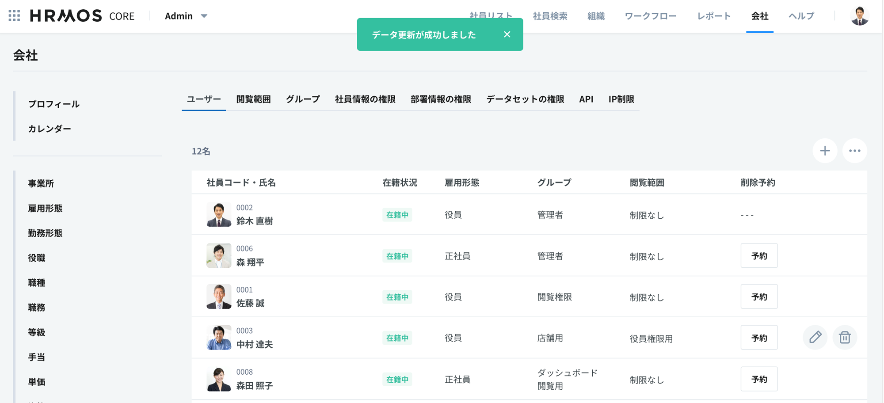Click the trash delete icon for 中村 達夫
Screen dimensions: 884x403
tap(845, 338)
